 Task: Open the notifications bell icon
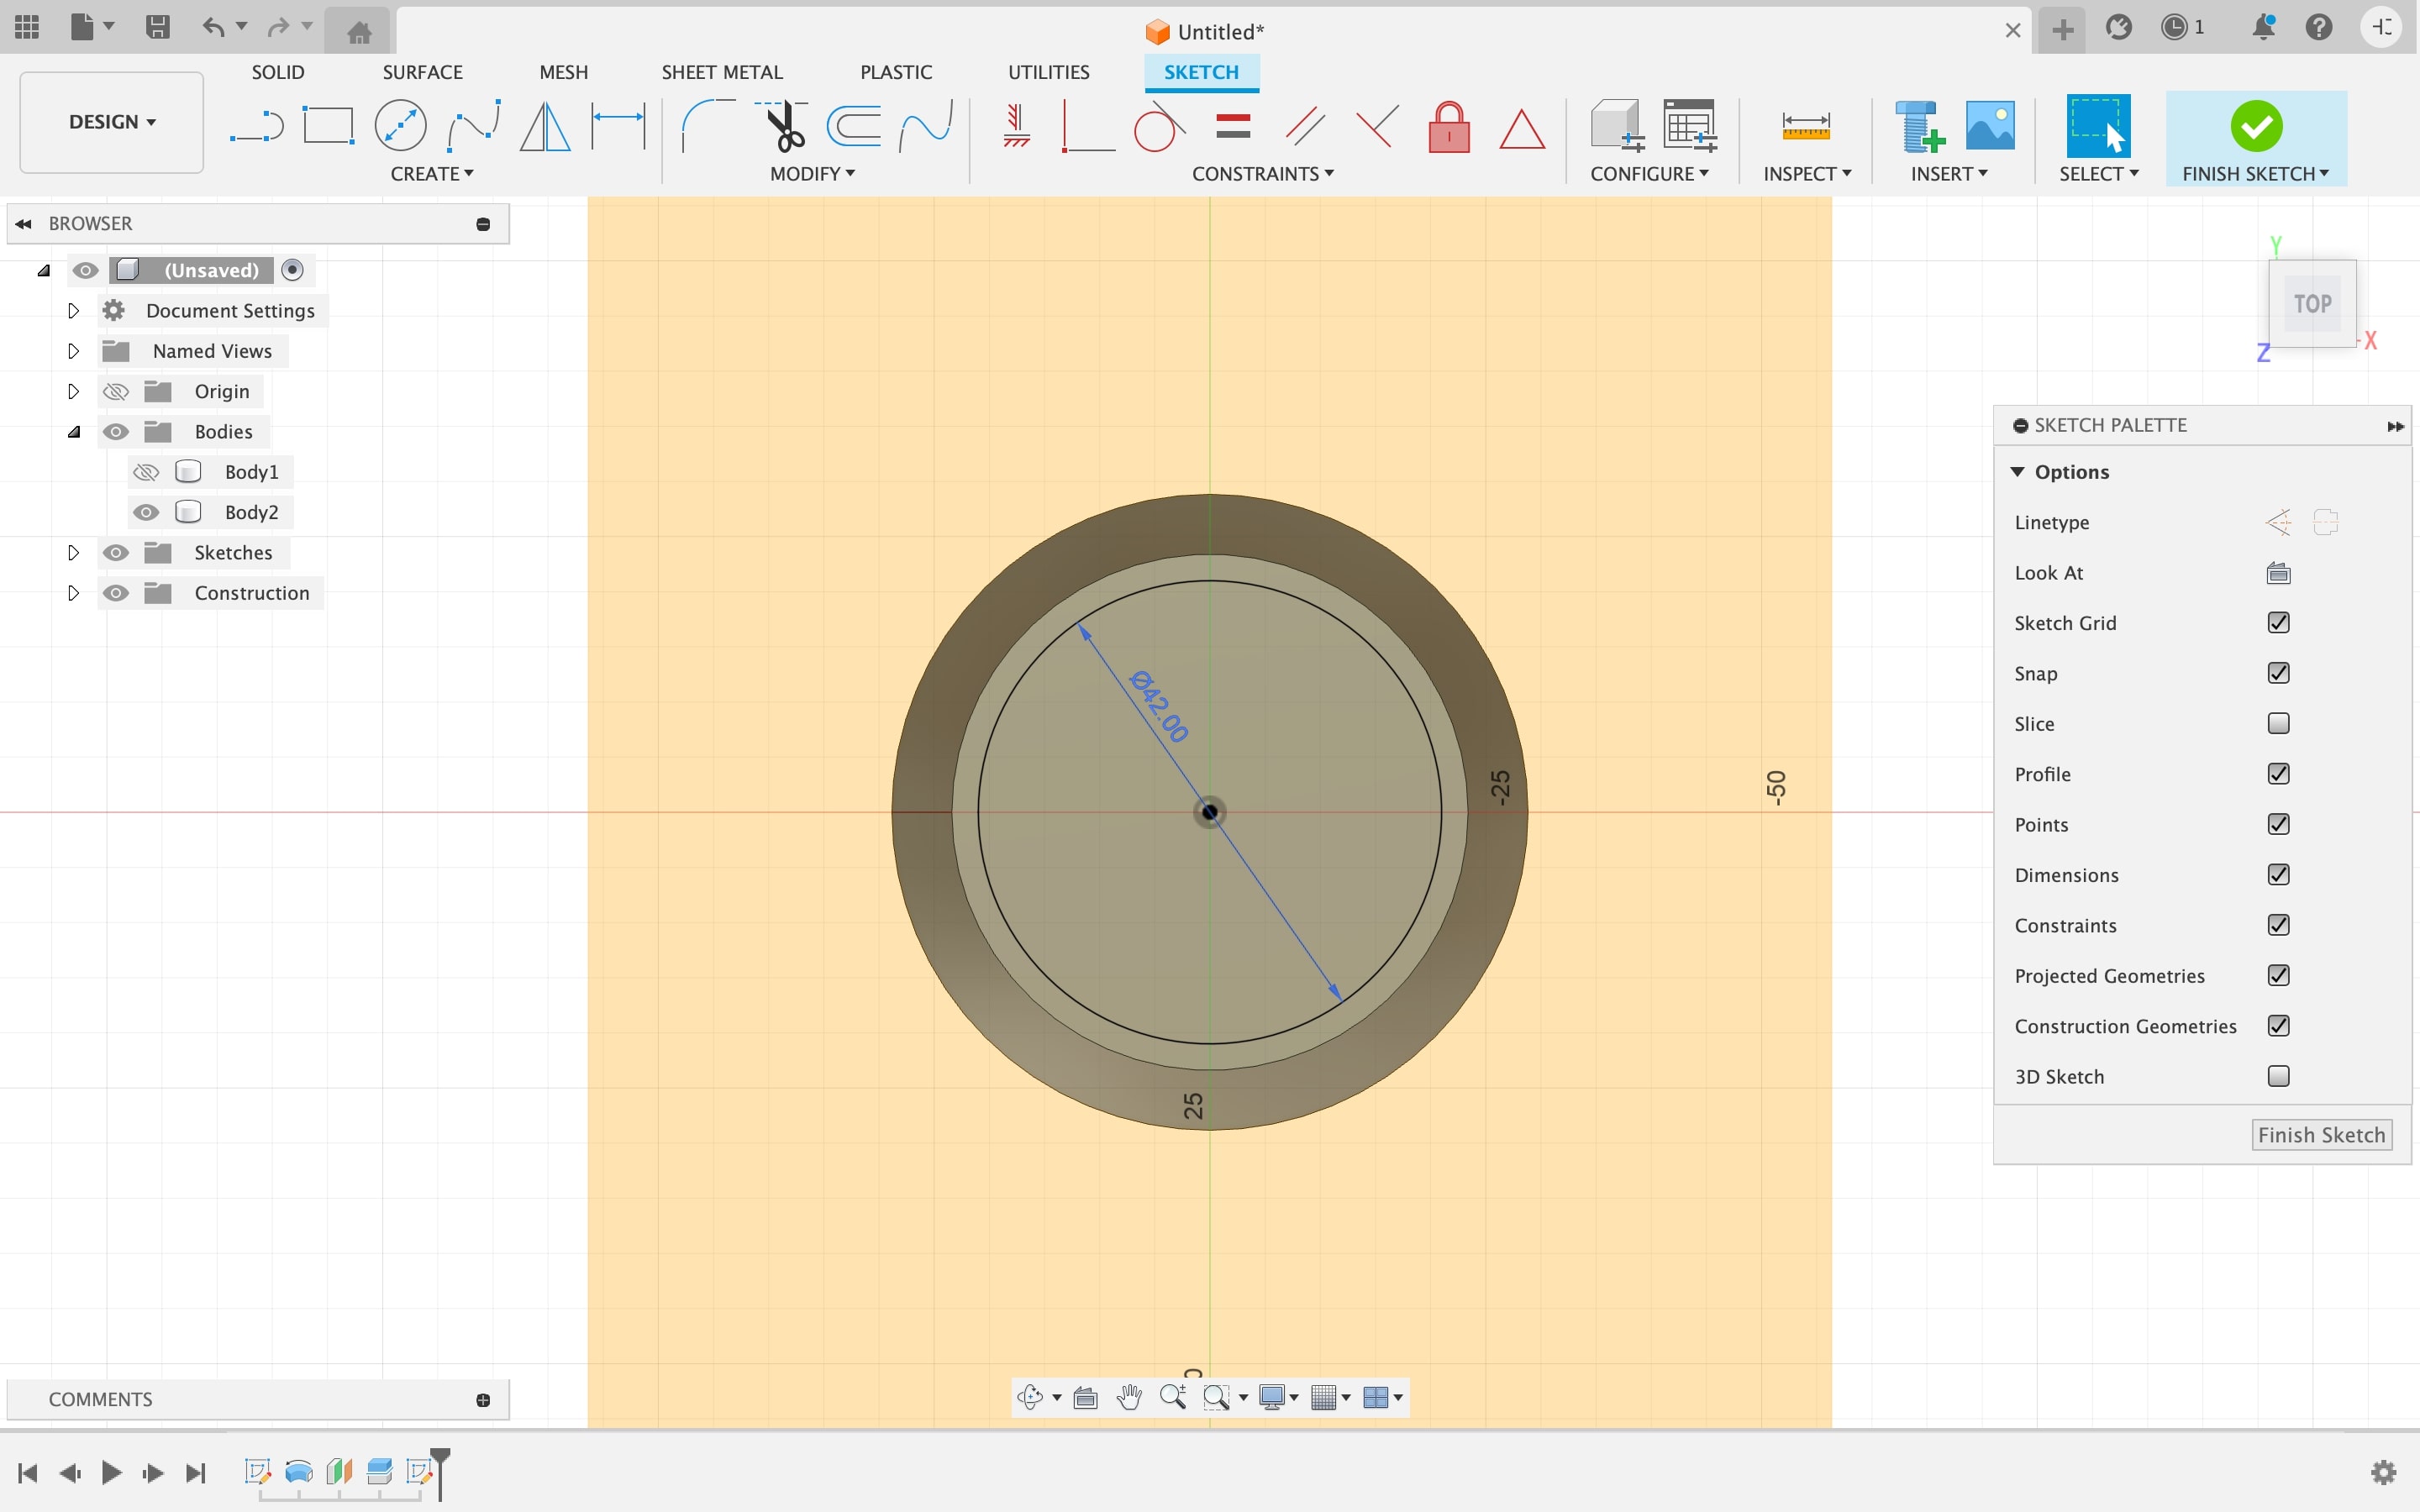(x=2264, y=27)
